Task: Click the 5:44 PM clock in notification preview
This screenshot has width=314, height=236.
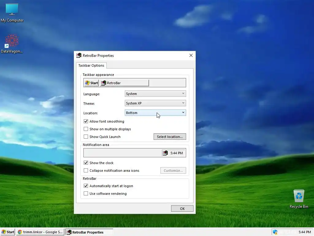Action: click(176, 153)
